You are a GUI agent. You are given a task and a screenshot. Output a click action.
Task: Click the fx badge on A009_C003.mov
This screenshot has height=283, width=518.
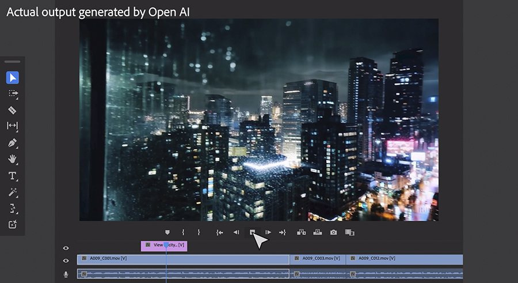coord(296,258)
